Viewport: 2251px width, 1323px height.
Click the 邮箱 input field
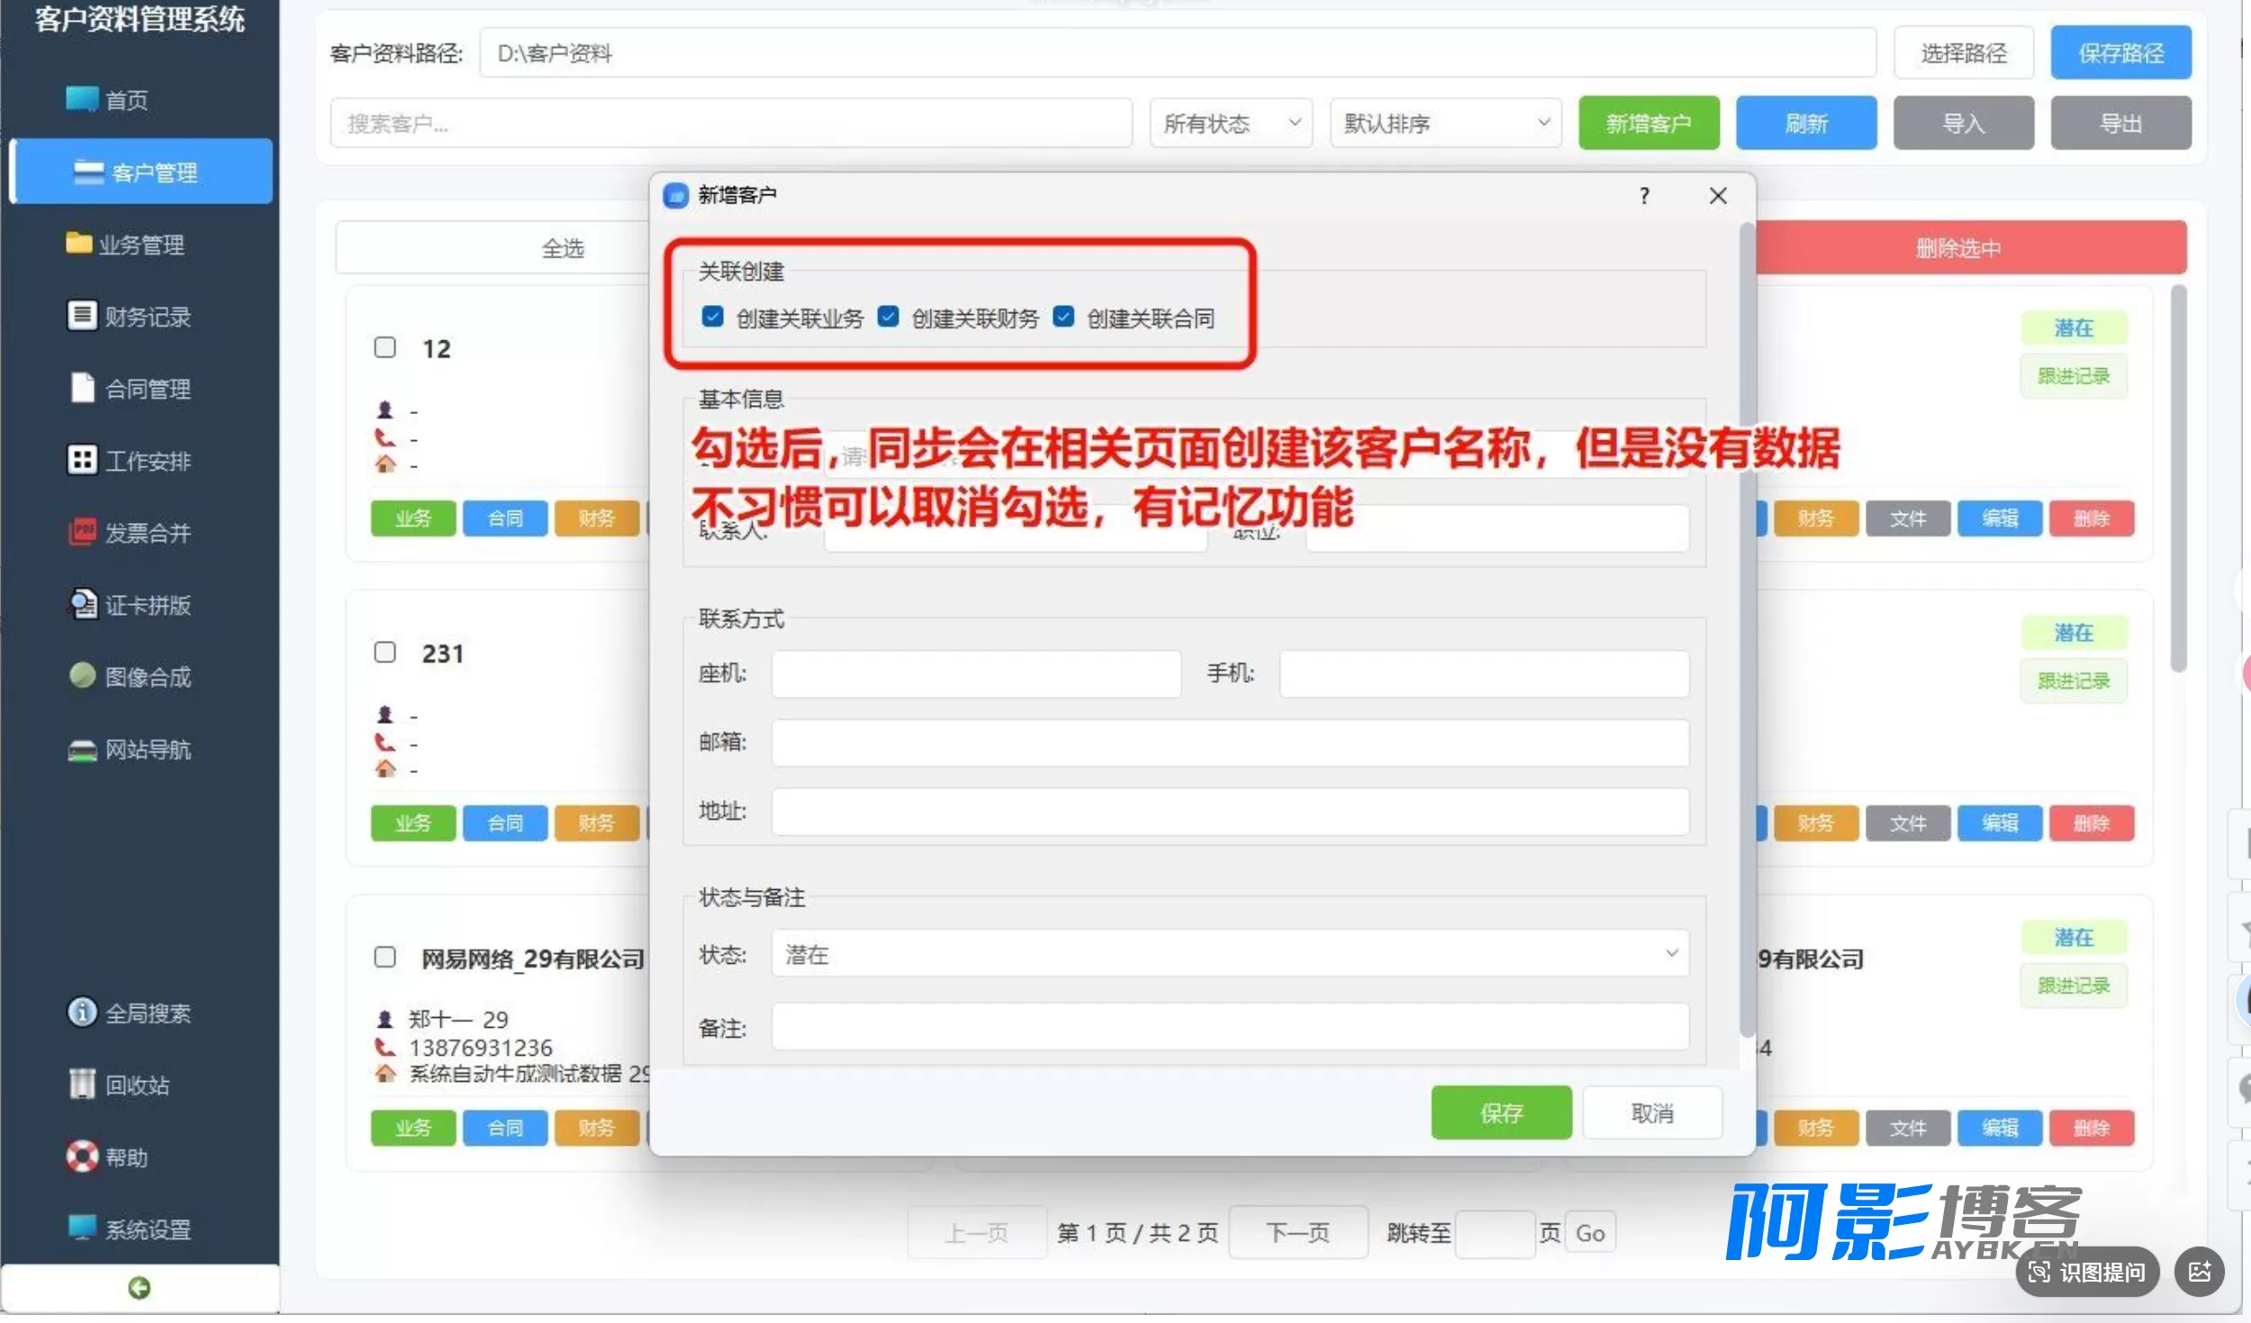coord(1230,742)
